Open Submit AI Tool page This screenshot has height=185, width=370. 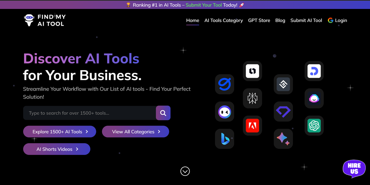pyautogui.click(x=306, y=20)
